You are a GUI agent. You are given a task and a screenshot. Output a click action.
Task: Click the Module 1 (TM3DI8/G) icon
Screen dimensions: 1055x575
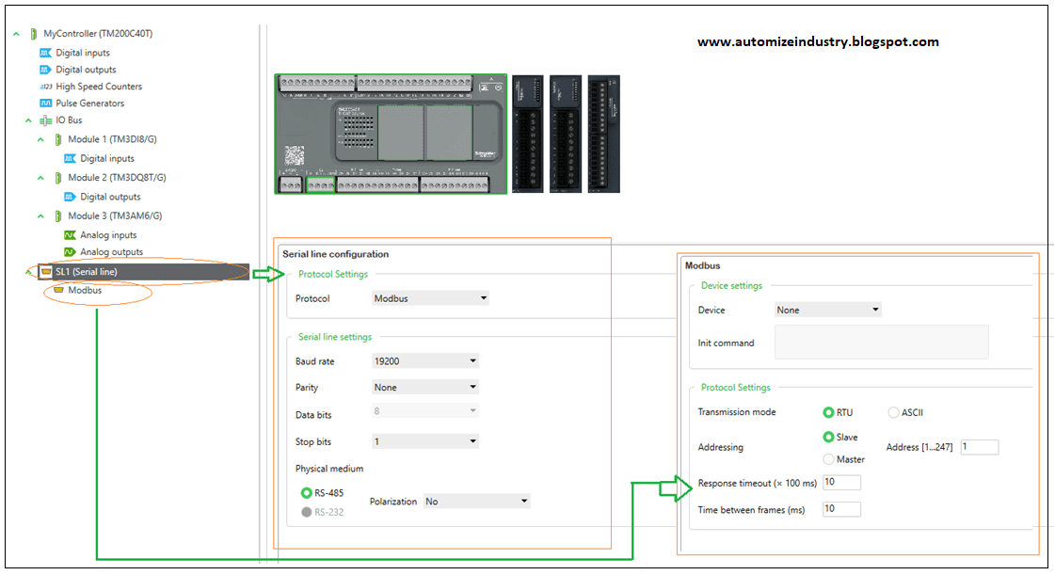tap(58, 139)
